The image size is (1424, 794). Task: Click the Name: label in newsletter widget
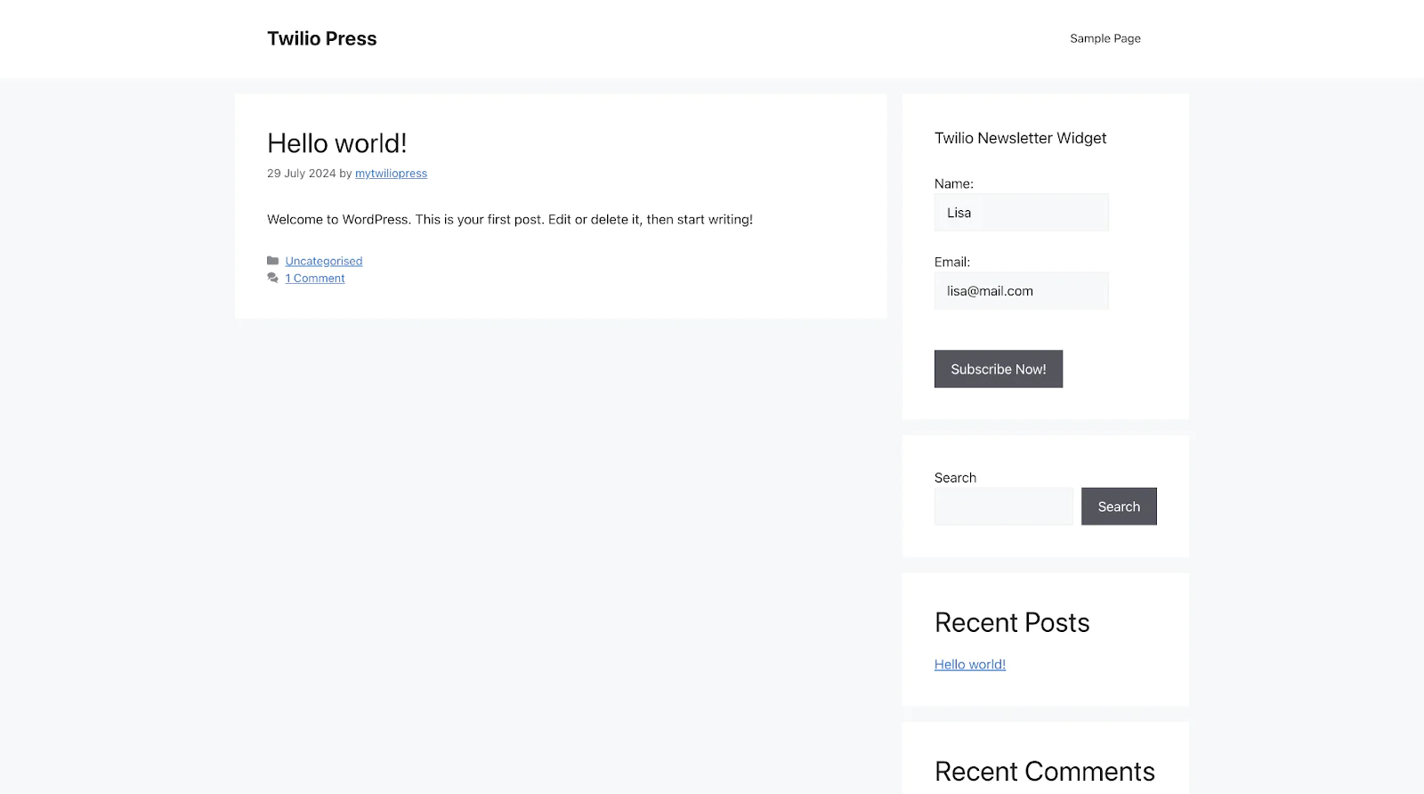(x=953, y=183)
